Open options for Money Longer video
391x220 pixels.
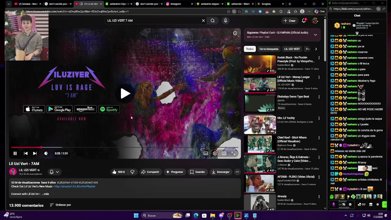[x=319, y=77]
